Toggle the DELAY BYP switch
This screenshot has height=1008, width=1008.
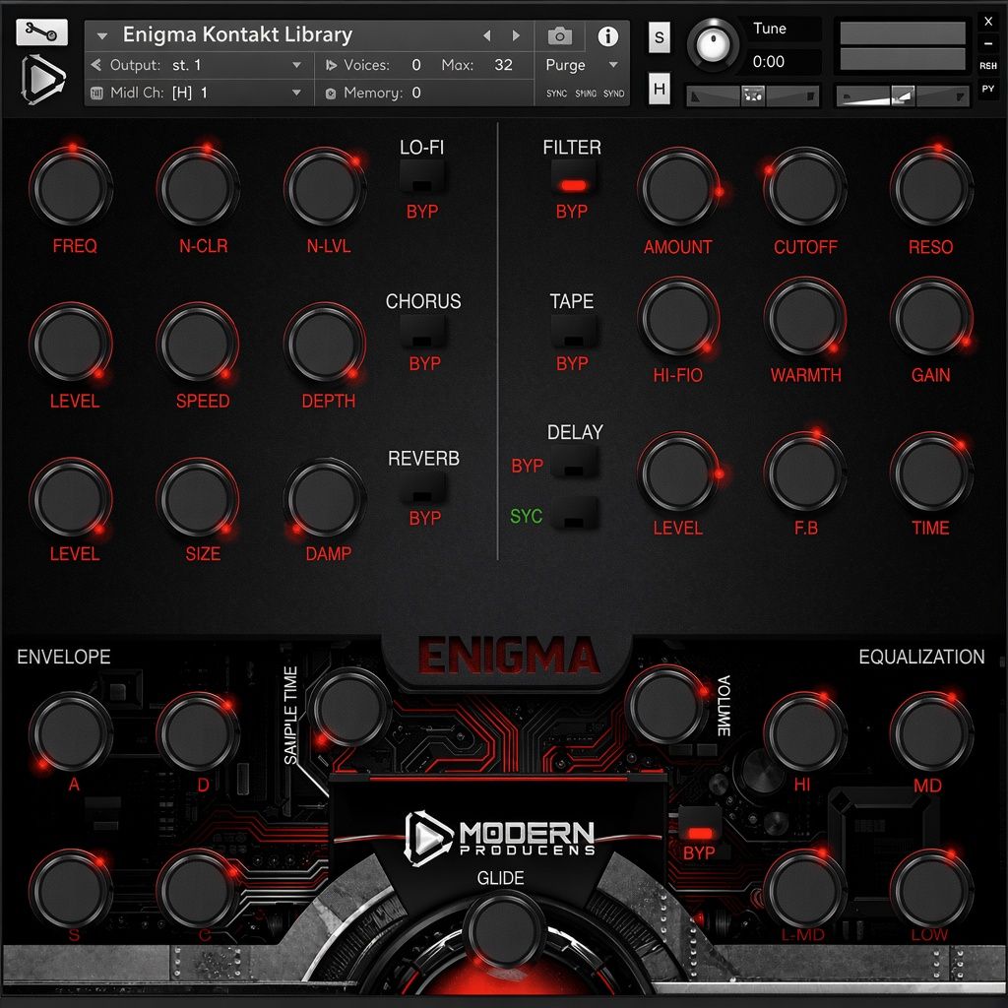click(574, 463)
